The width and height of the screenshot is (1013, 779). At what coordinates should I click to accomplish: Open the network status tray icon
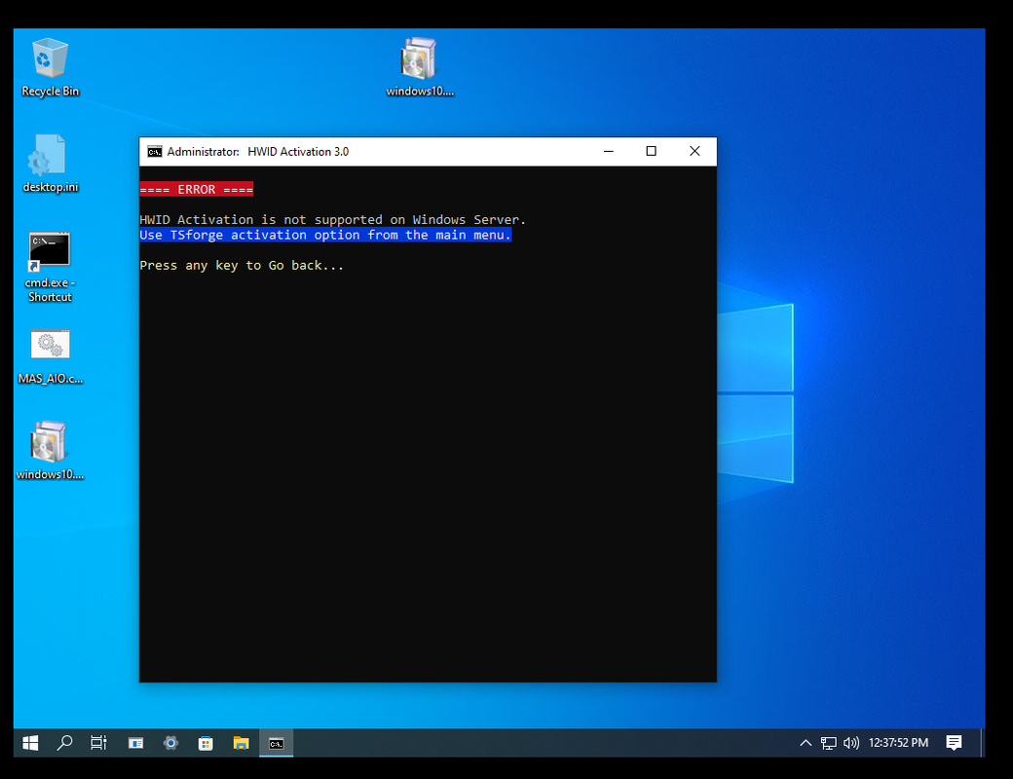[x=828, y=743]
